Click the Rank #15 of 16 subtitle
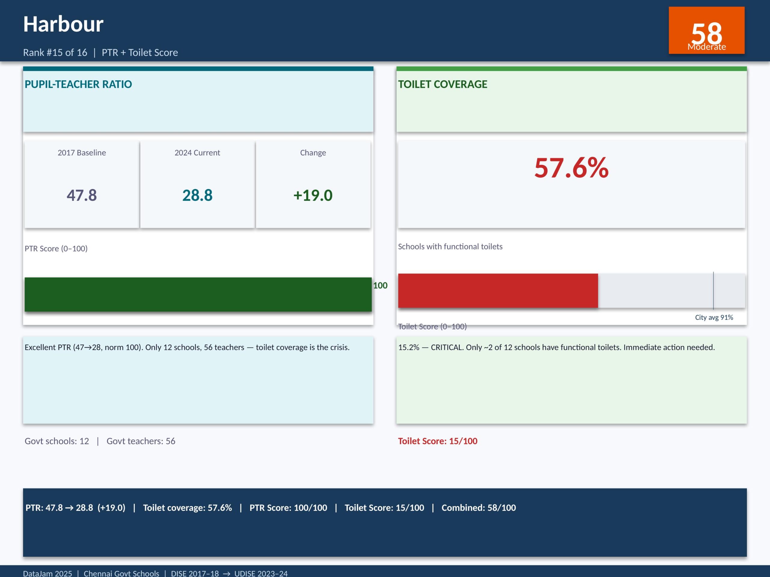This screenshot has height=577, width=770. tap(55, 53)
